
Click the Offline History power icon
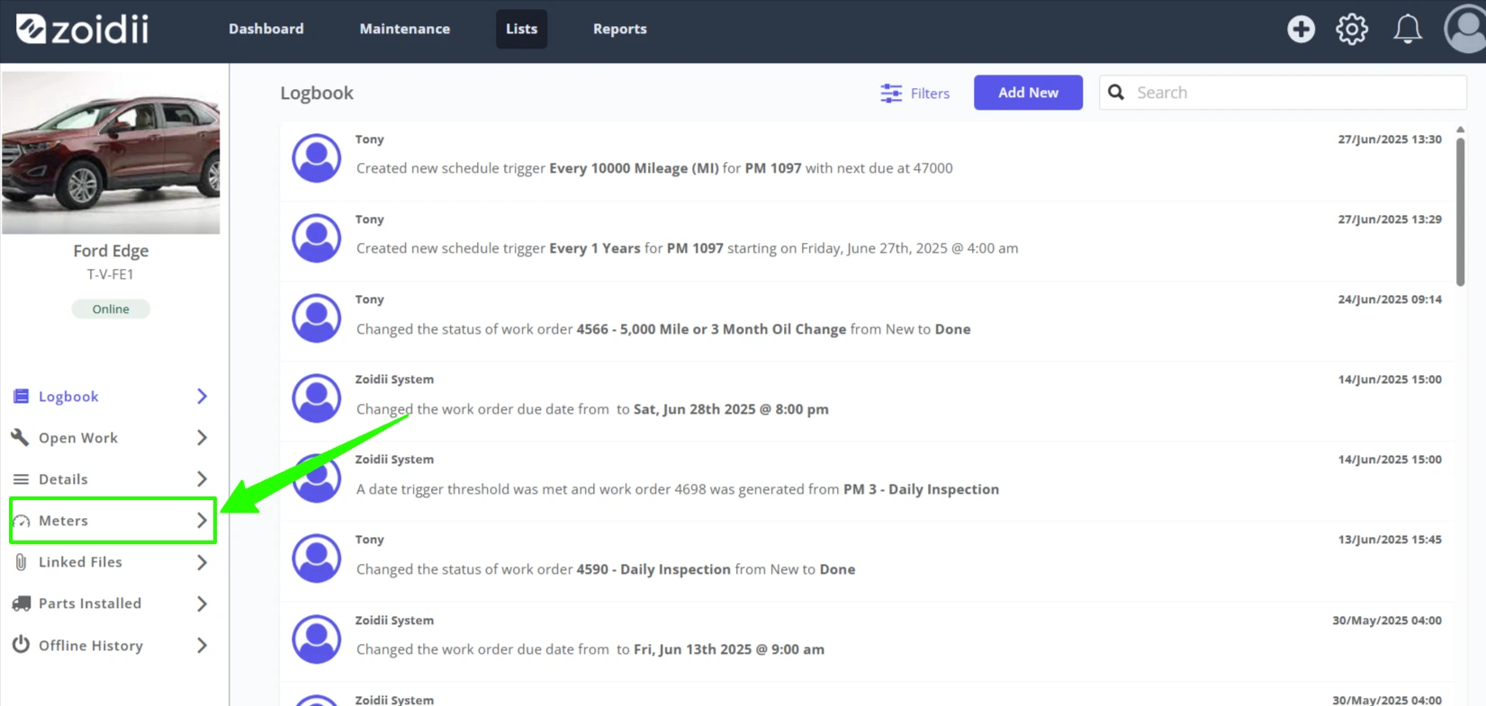[x=21, y=645]
